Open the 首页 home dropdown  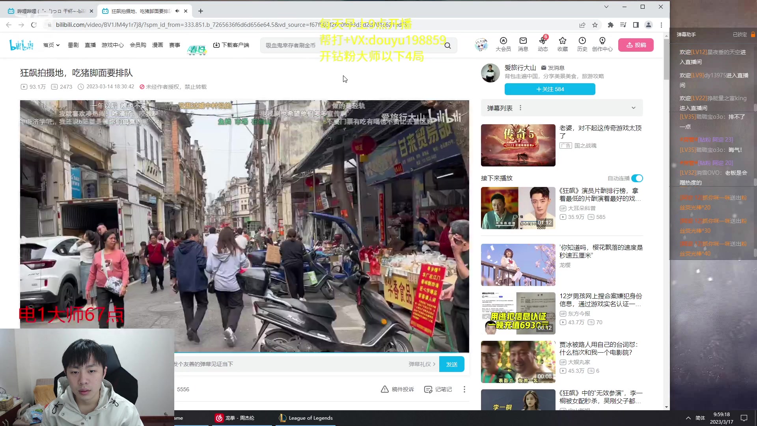click(x=51, y=45)
